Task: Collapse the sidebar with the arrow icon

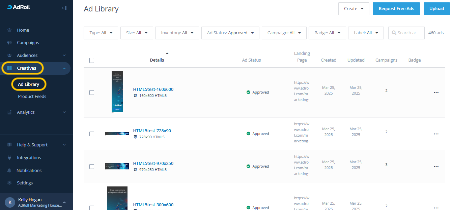Action: [64, 8]
